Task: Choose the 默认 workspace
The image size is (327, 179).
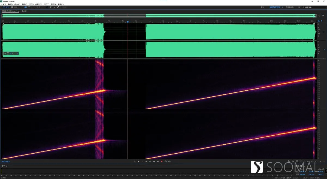Action: pos(262,7)
